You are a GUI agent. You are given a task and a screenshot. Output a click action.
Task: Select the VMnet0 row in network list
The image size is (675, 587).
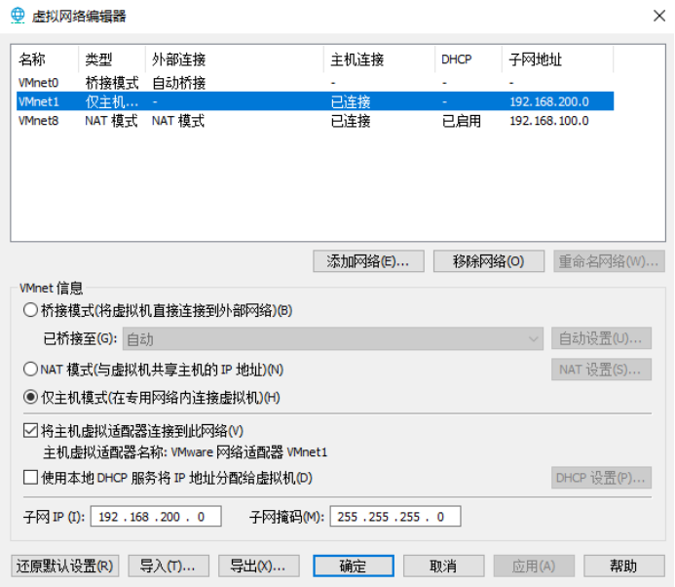point(316,82)
